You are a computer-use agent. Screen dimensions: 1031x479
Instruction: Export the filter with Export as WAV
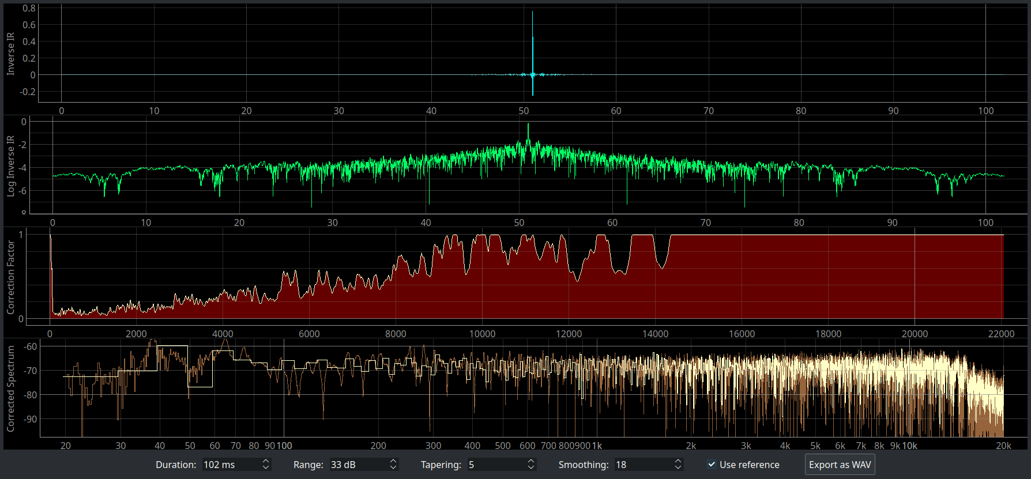(x=840, y=465)
